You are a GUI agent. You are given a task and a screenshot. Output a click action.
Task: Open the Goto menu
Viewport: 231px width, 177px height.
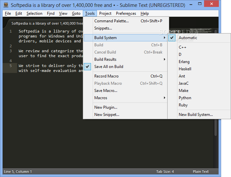76,13
